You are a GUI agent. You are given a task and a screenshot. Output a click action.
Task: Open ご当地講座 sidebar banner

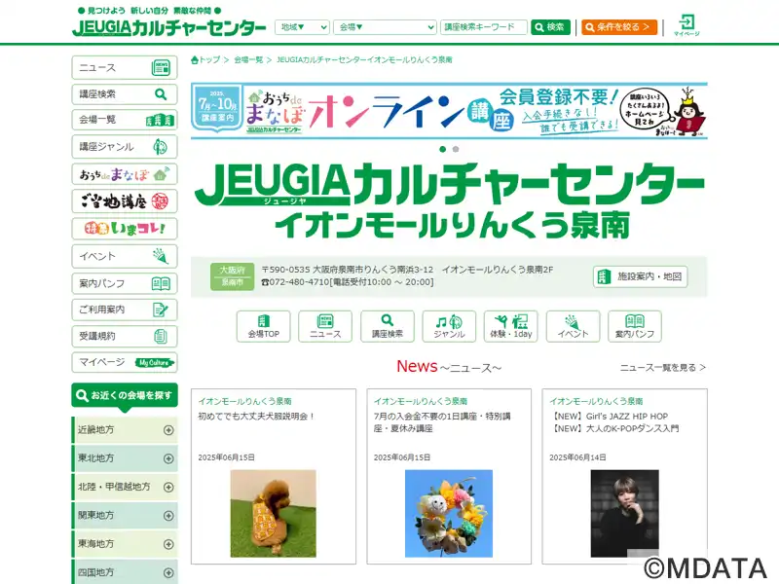(x=125, y=201)
